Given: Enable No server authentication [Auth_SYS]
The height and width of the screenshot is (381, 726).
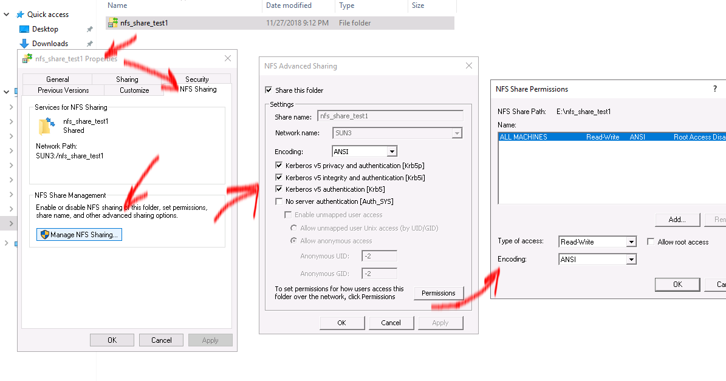Looking at the screenshot, I should [x=279, y=201].
